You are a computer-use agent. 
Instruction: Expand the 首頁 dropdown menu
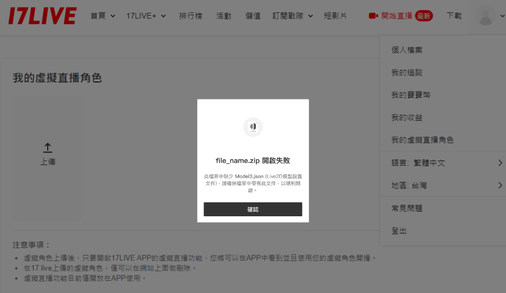click(x=103, y=16)
